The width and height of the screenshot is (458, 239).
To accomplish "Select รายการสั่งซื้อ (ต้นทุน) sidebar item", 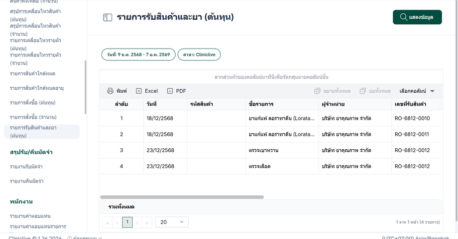I will tap(33, 103).
